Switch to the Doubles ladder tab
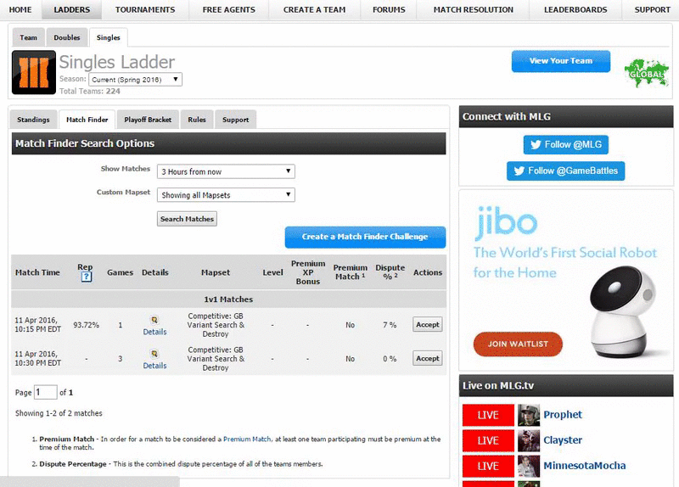The image size is (679, 487). pos(67,37)
